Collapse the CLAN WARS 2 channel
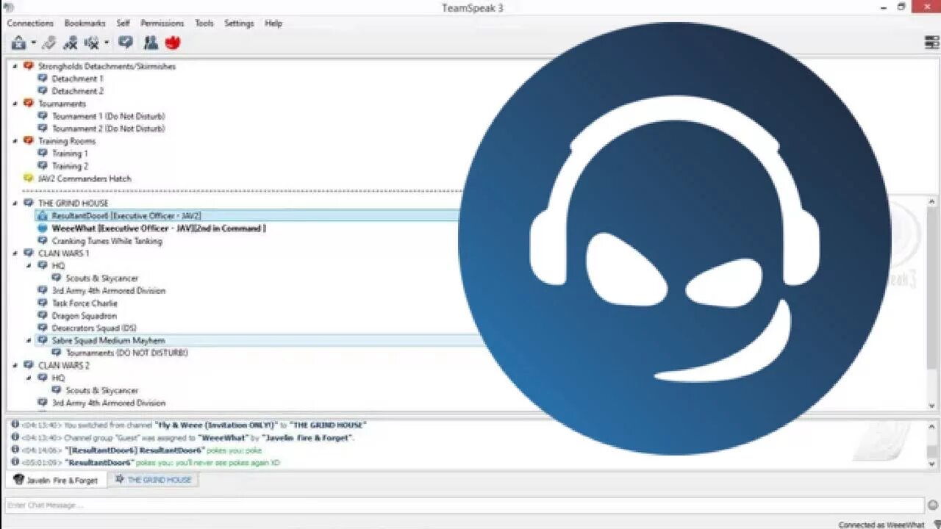 pos(15,365)
